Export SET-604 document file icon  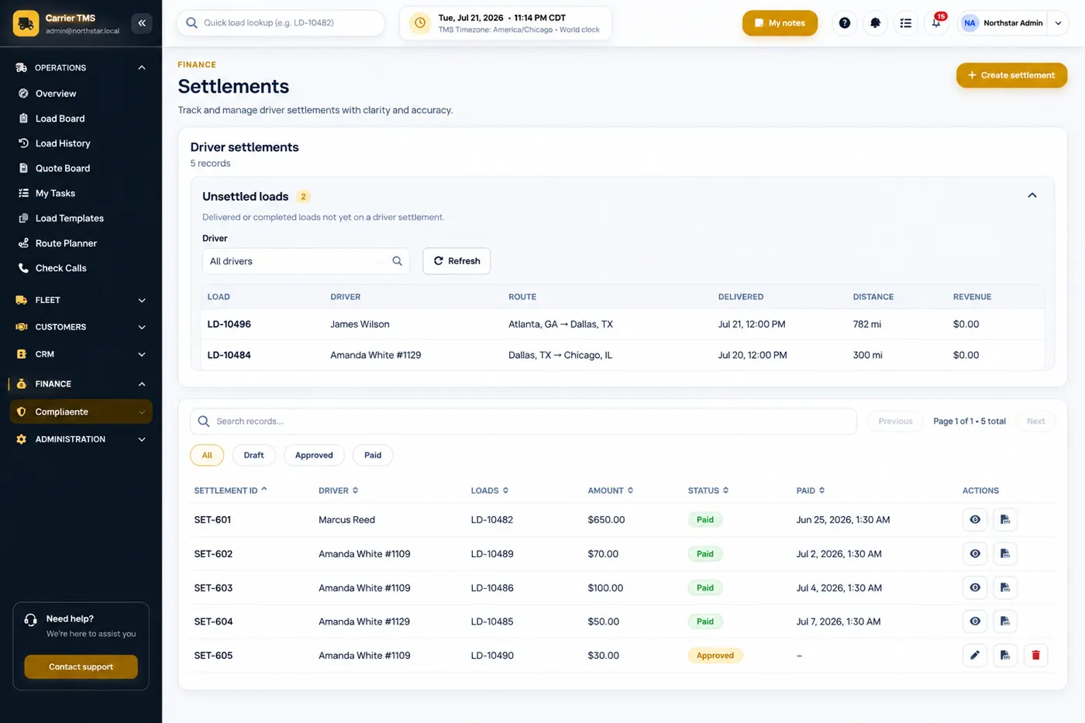(x=1005, y=621)
